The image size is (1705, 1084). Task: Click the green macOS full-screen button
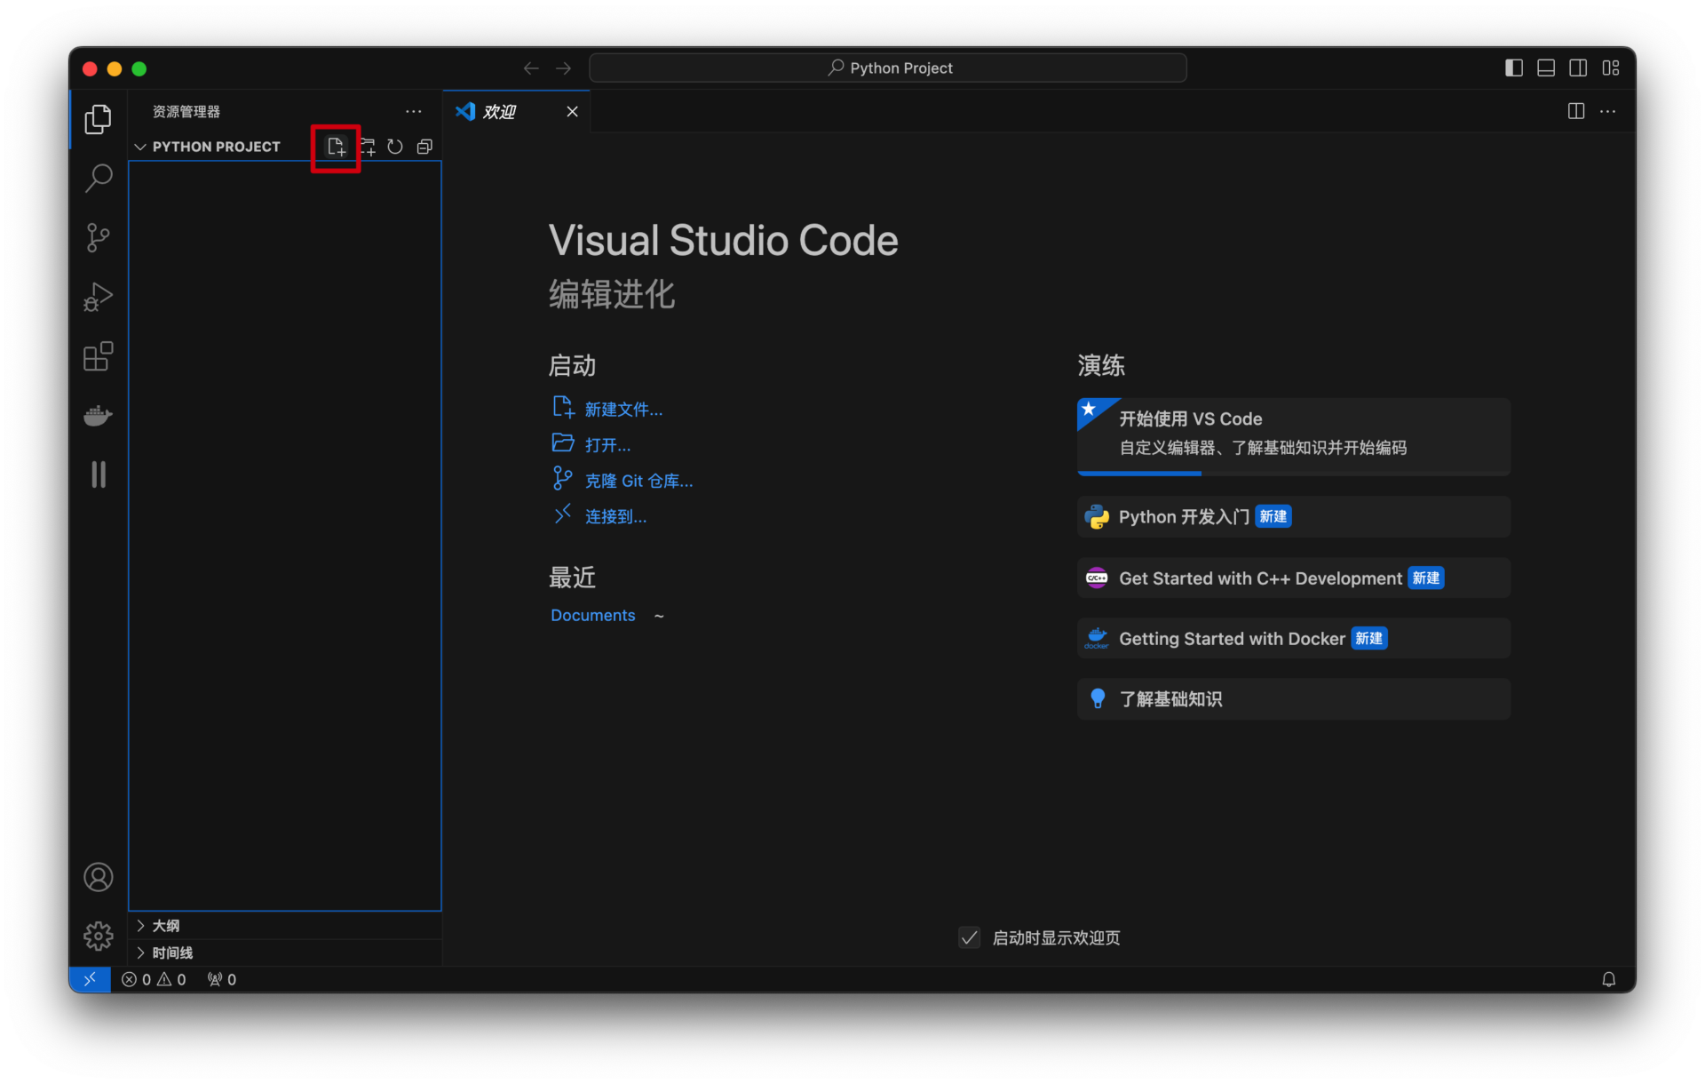point(139,68)
